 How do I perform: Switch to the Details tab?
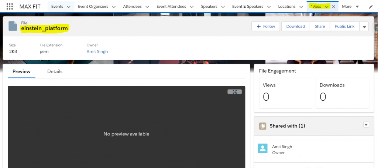click(x=55, y=71)
